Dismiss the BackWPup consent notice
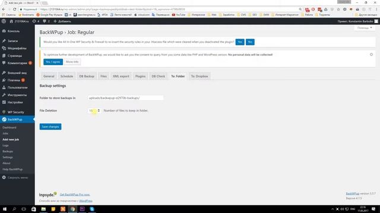 point(371,54)
